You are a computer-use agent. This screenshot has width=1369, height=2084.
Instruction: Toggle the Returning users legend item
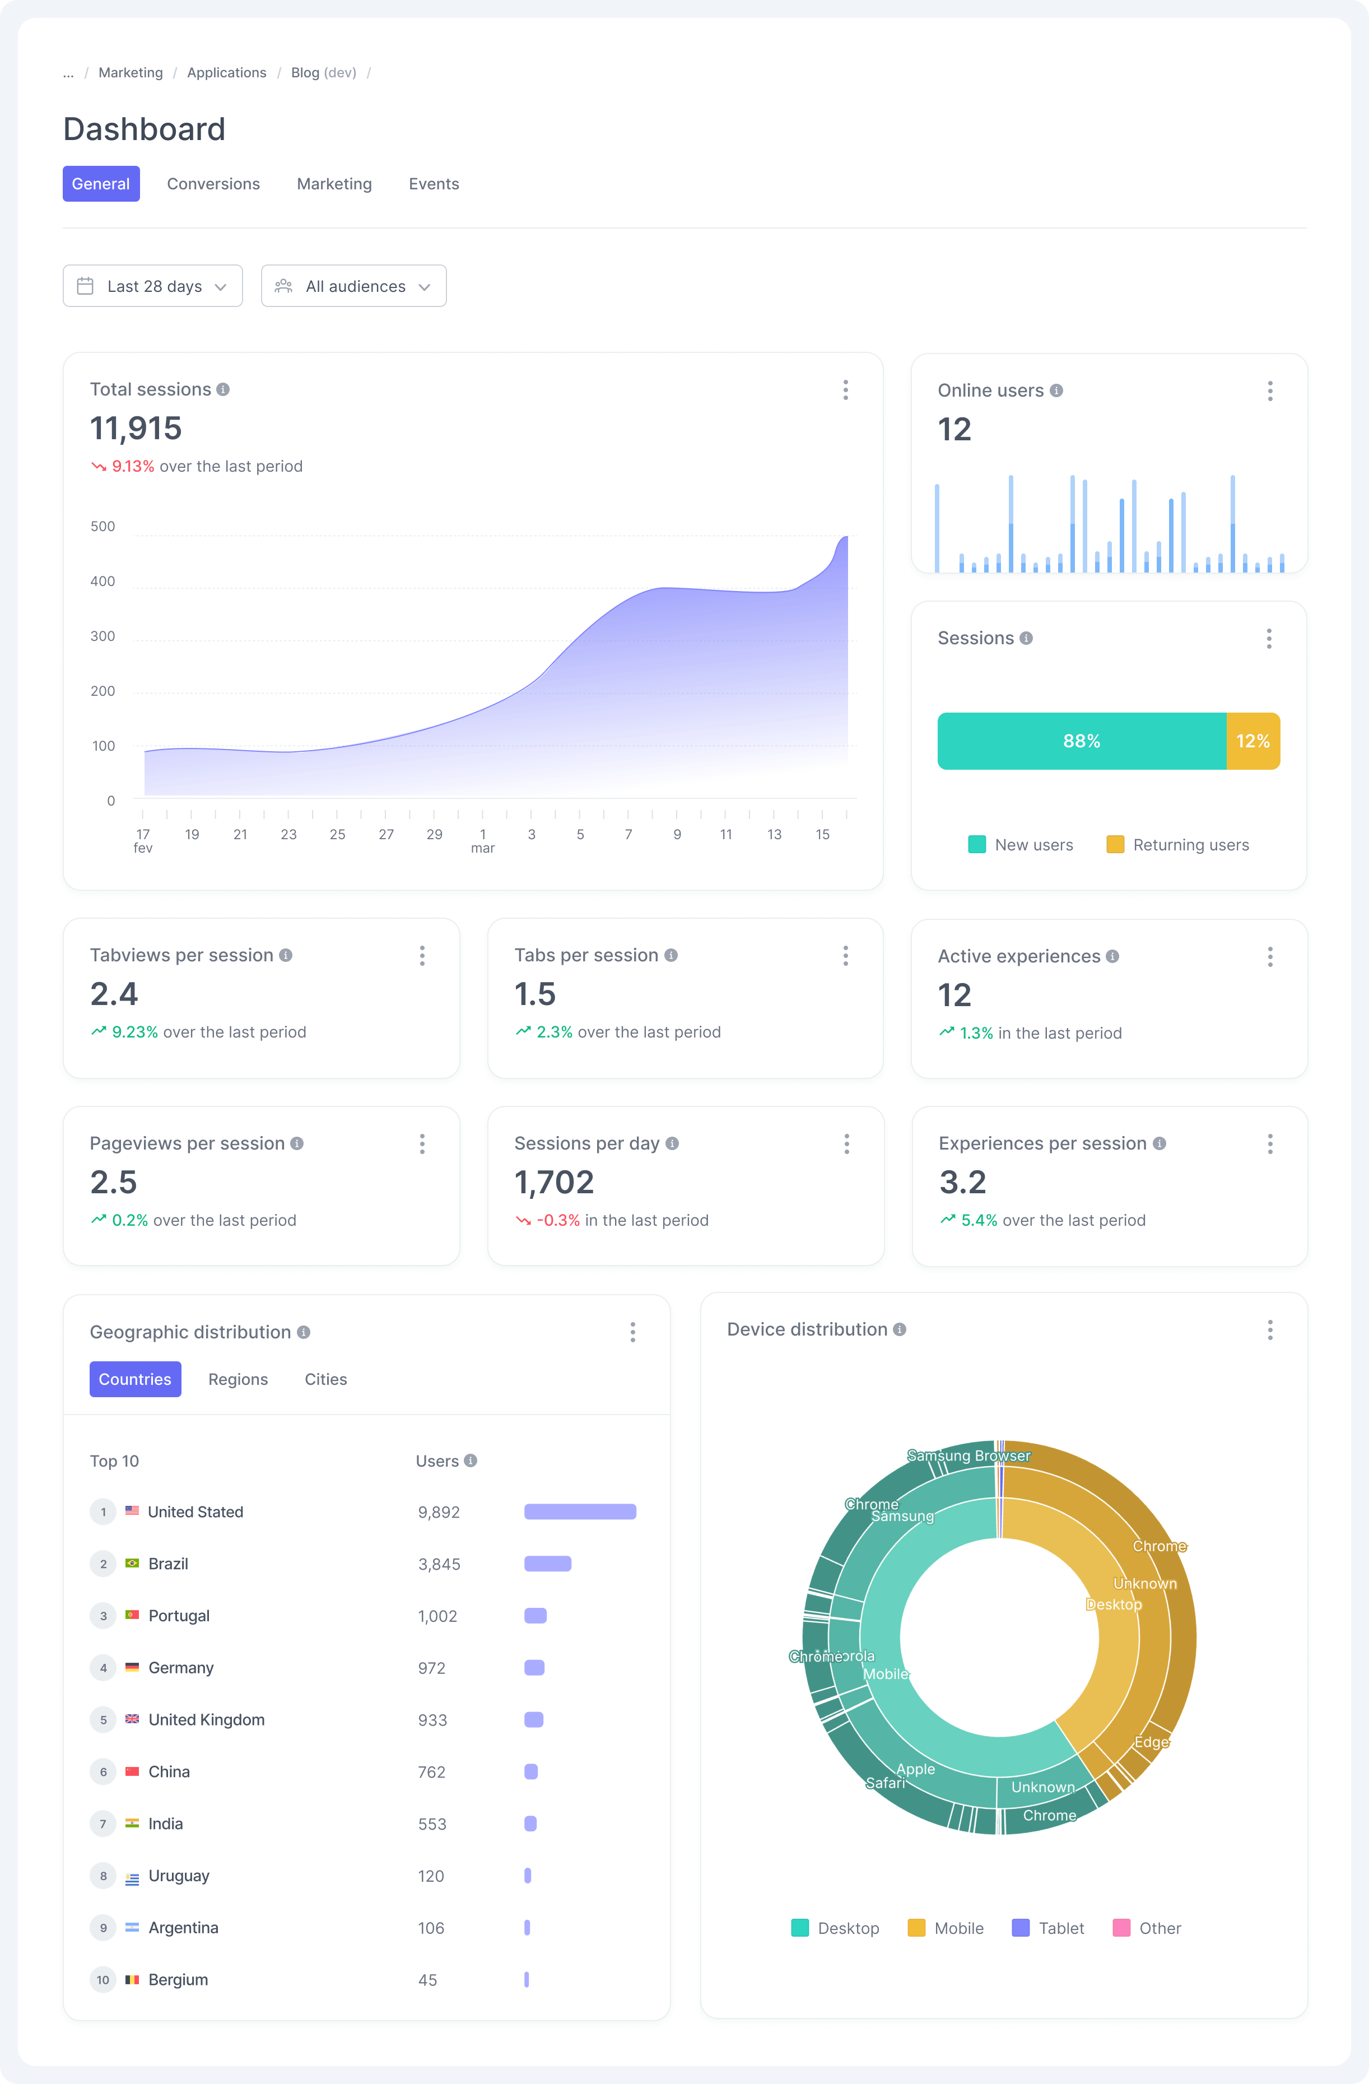(1178, 844)
